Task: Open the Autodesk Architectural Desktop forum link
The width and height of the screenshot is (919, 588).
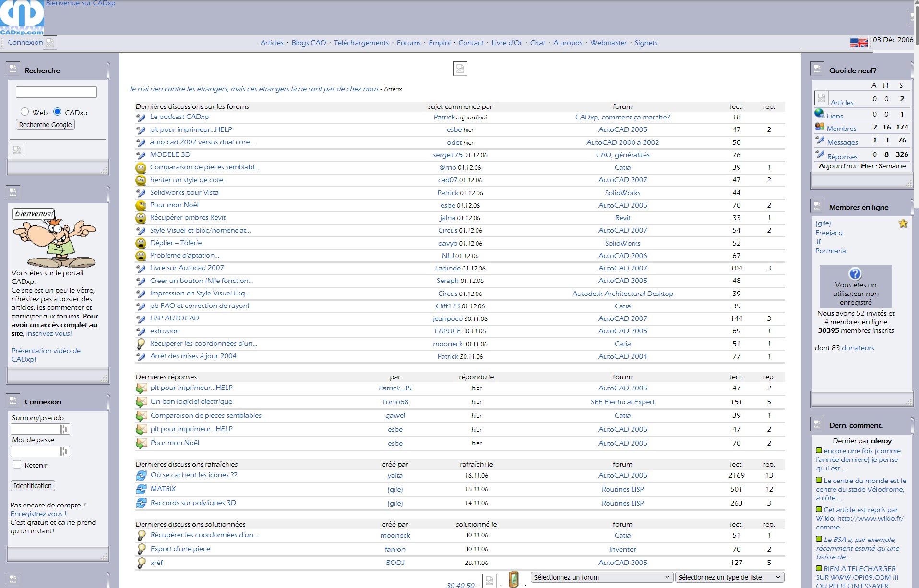Action: point(622,294)
